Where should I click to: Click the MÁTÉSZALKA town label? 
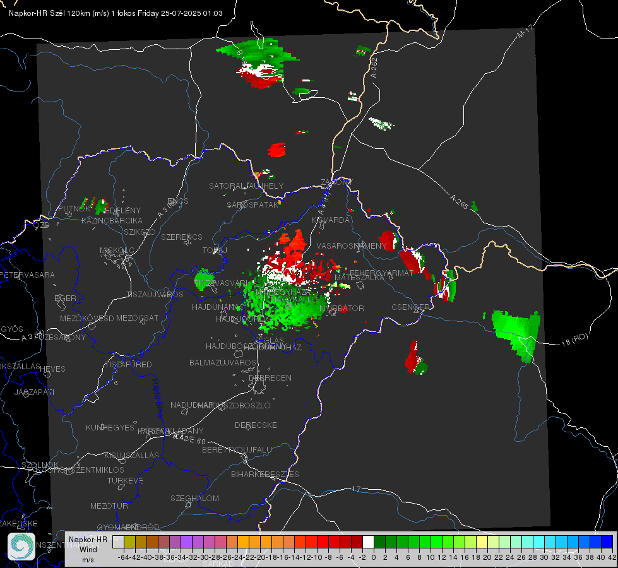(x=359, y=278)
